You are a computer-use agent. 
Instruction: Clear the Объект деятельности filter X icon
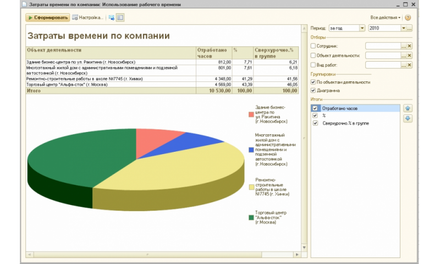pos(409,56)
